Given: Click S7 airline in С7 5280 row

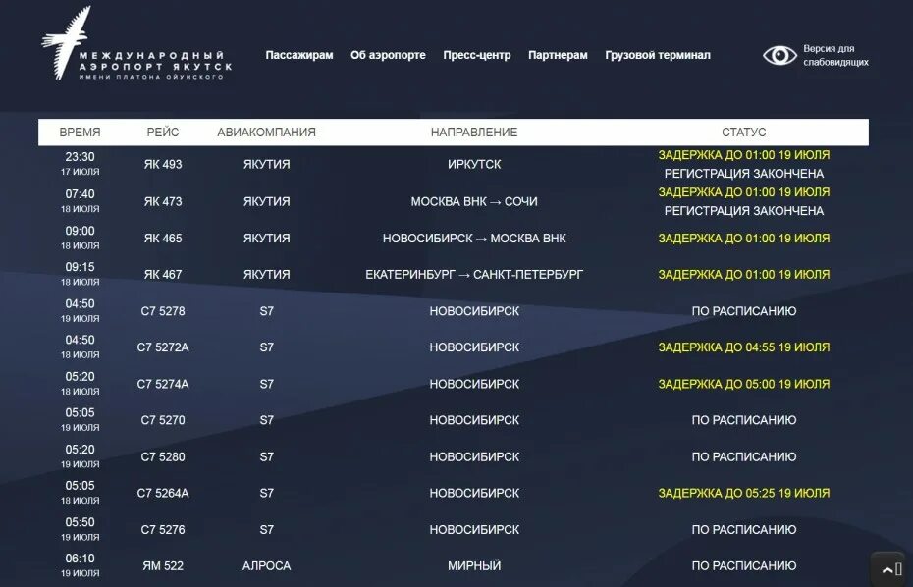Looking at the screenshot, I should pos(267,456).
